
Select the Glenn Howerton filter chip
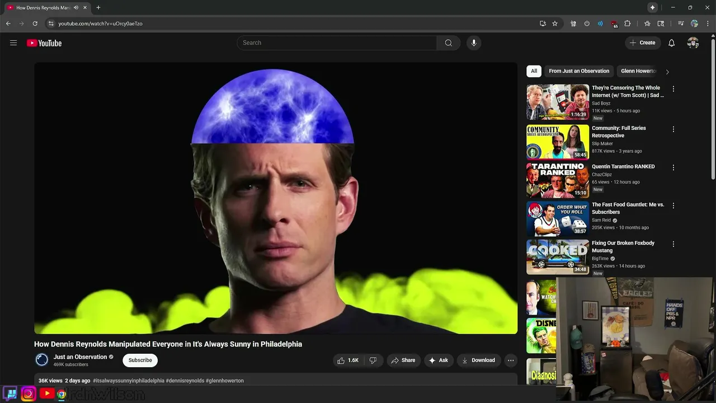638,71
